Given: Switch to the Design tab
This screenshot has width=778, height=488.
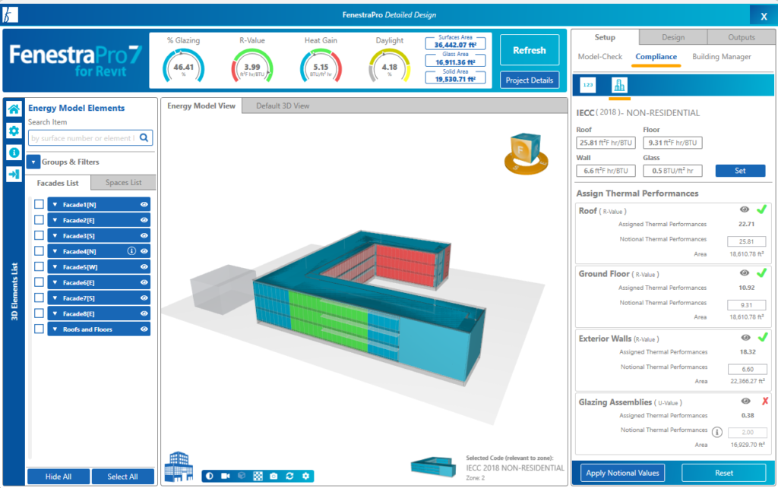Looking at the screenshot, I should click(673, 37).
